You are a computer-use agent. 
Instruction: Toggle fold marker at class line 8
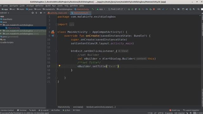pyautogui.click(x=56, y=32)
